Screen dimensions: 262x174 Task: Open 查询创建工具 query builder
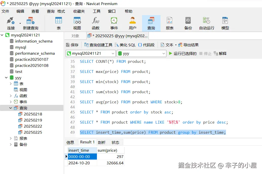point(98,45)
